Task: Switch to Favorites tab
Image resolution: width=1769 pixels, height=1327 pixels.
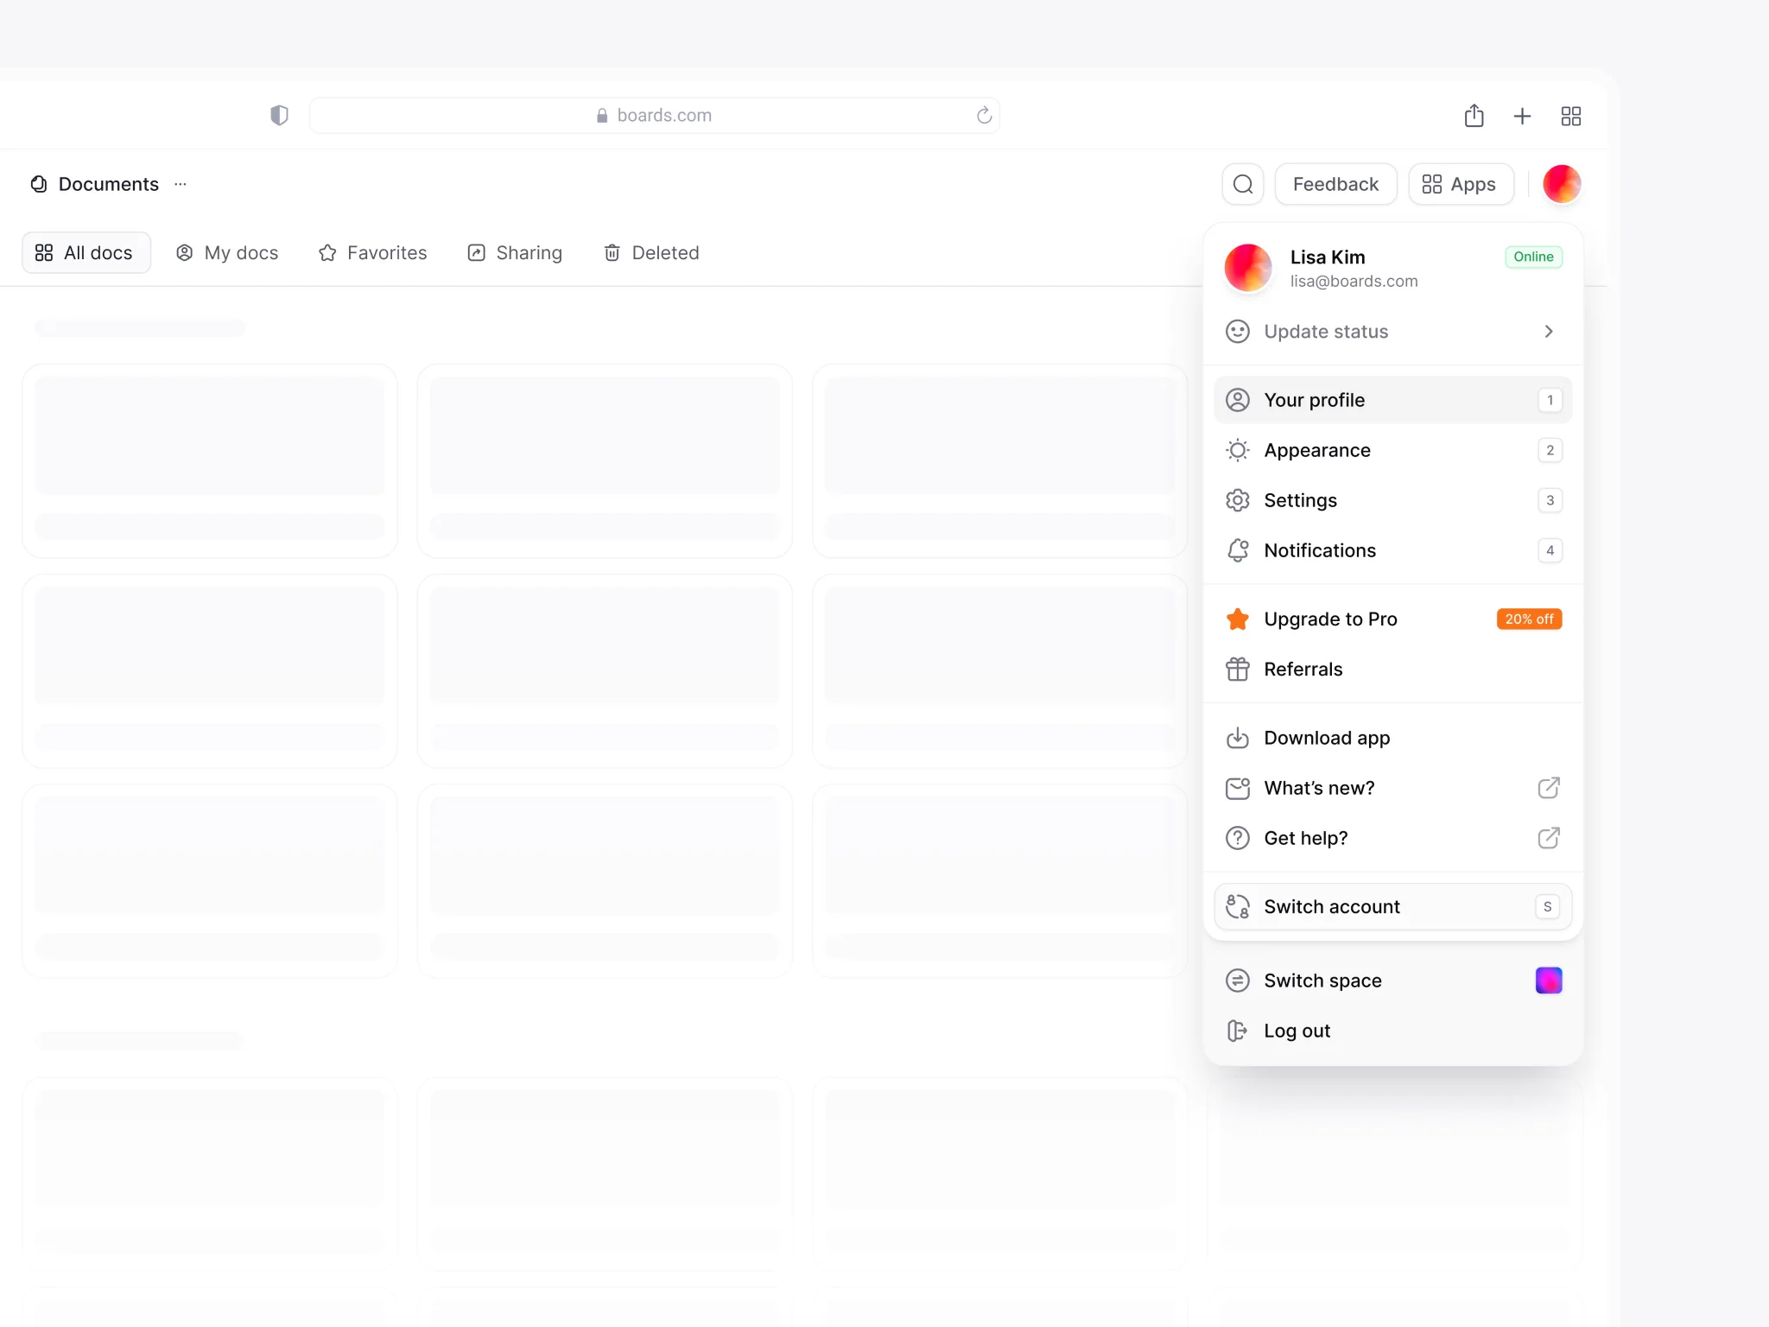Action: point(373,252)
